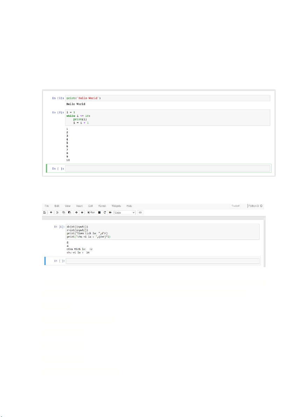
Task: Click the 'Hello World' output text
Action: [x=76, y=104]
